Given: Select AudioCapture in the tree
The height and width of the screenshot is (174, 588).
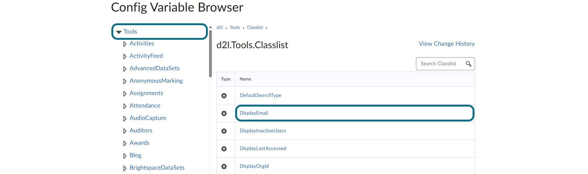Looking at the screenshot, I should point(148,118).
